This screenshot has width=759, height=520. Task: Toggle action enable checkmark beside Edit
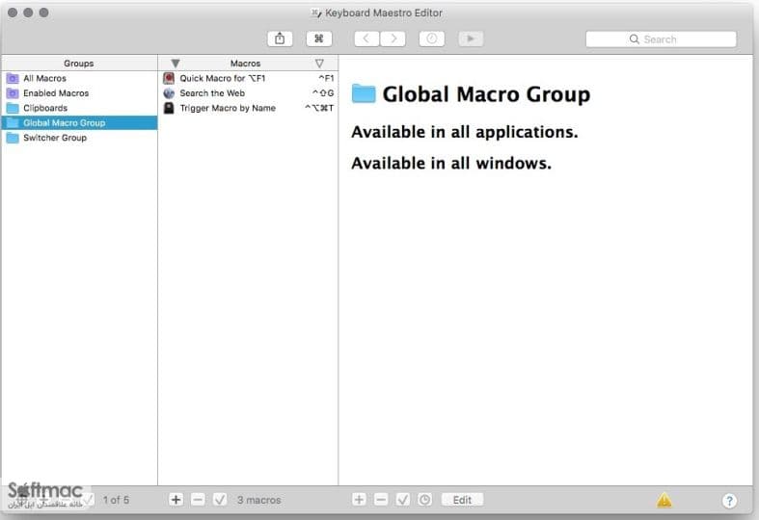(x=403, y=500)
